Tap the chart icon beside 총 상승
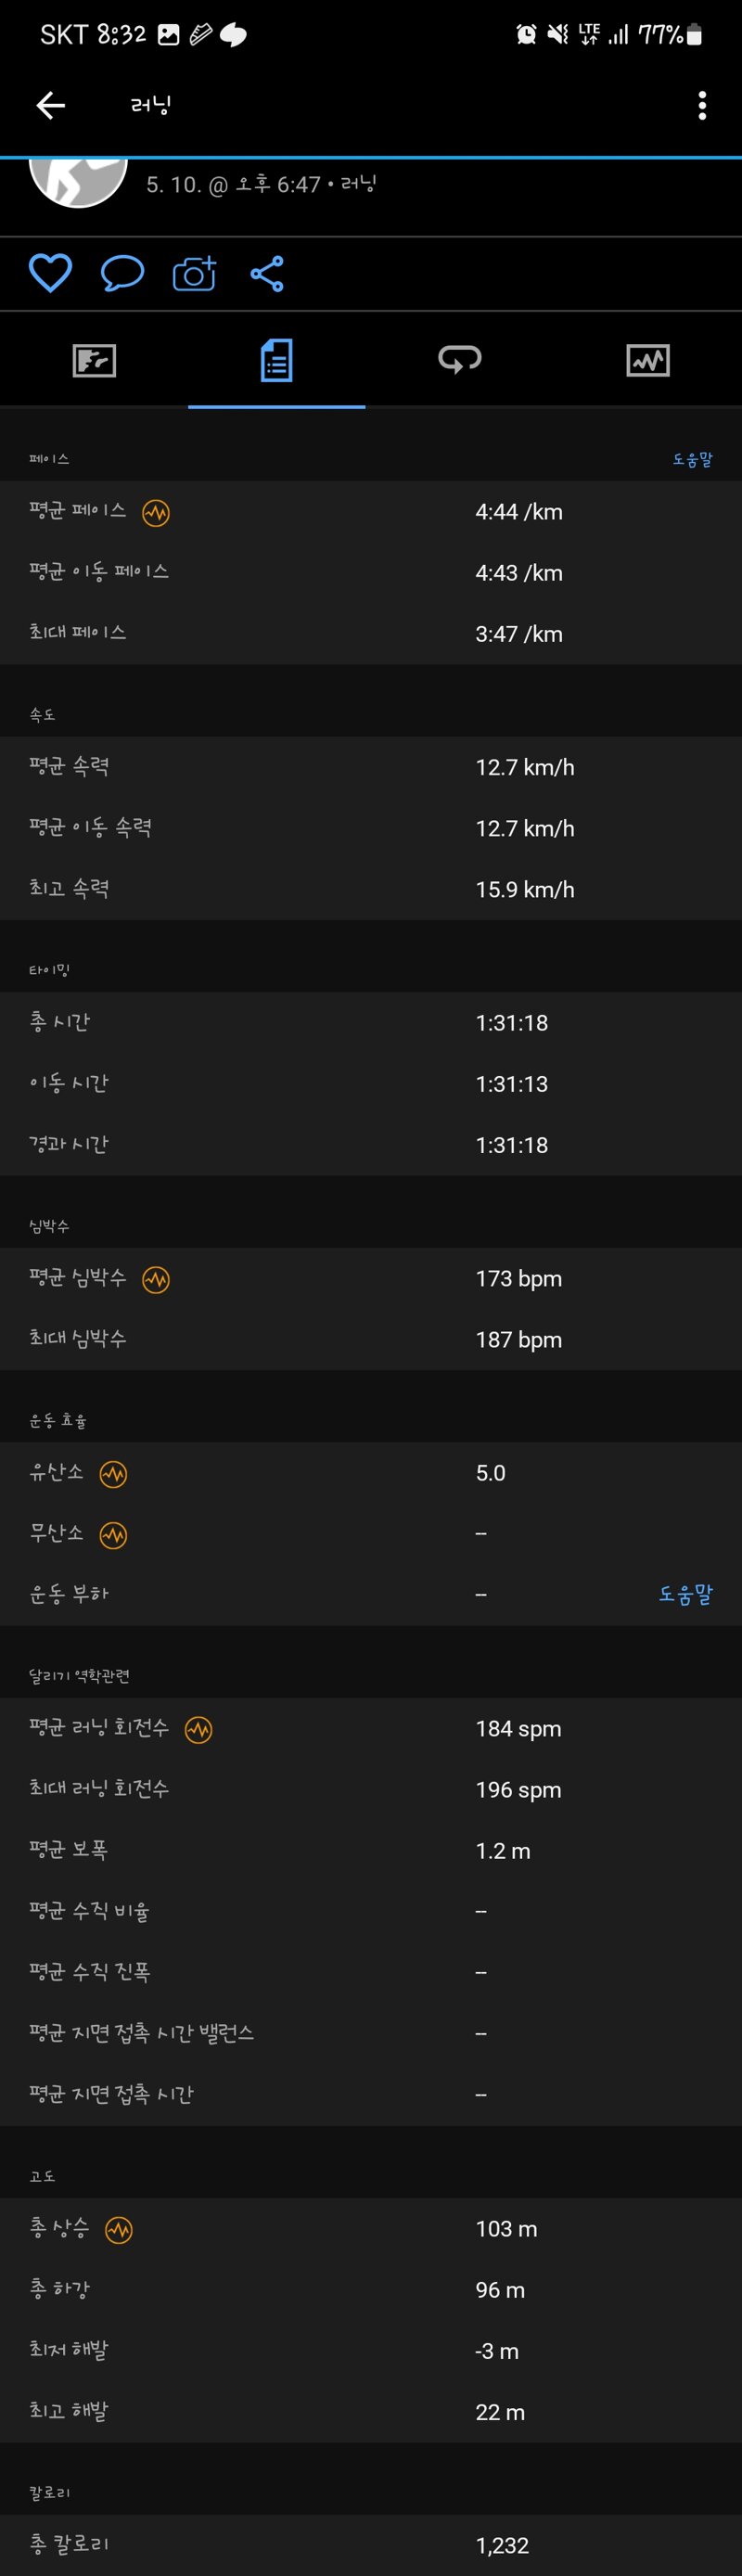Screen dimensions: 742x2576 click(119, 2230)
